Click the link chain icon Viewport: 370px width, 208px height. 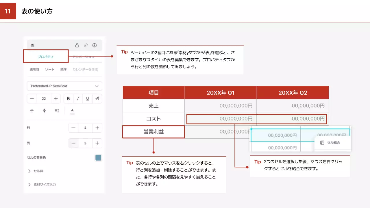pos(86,45)
